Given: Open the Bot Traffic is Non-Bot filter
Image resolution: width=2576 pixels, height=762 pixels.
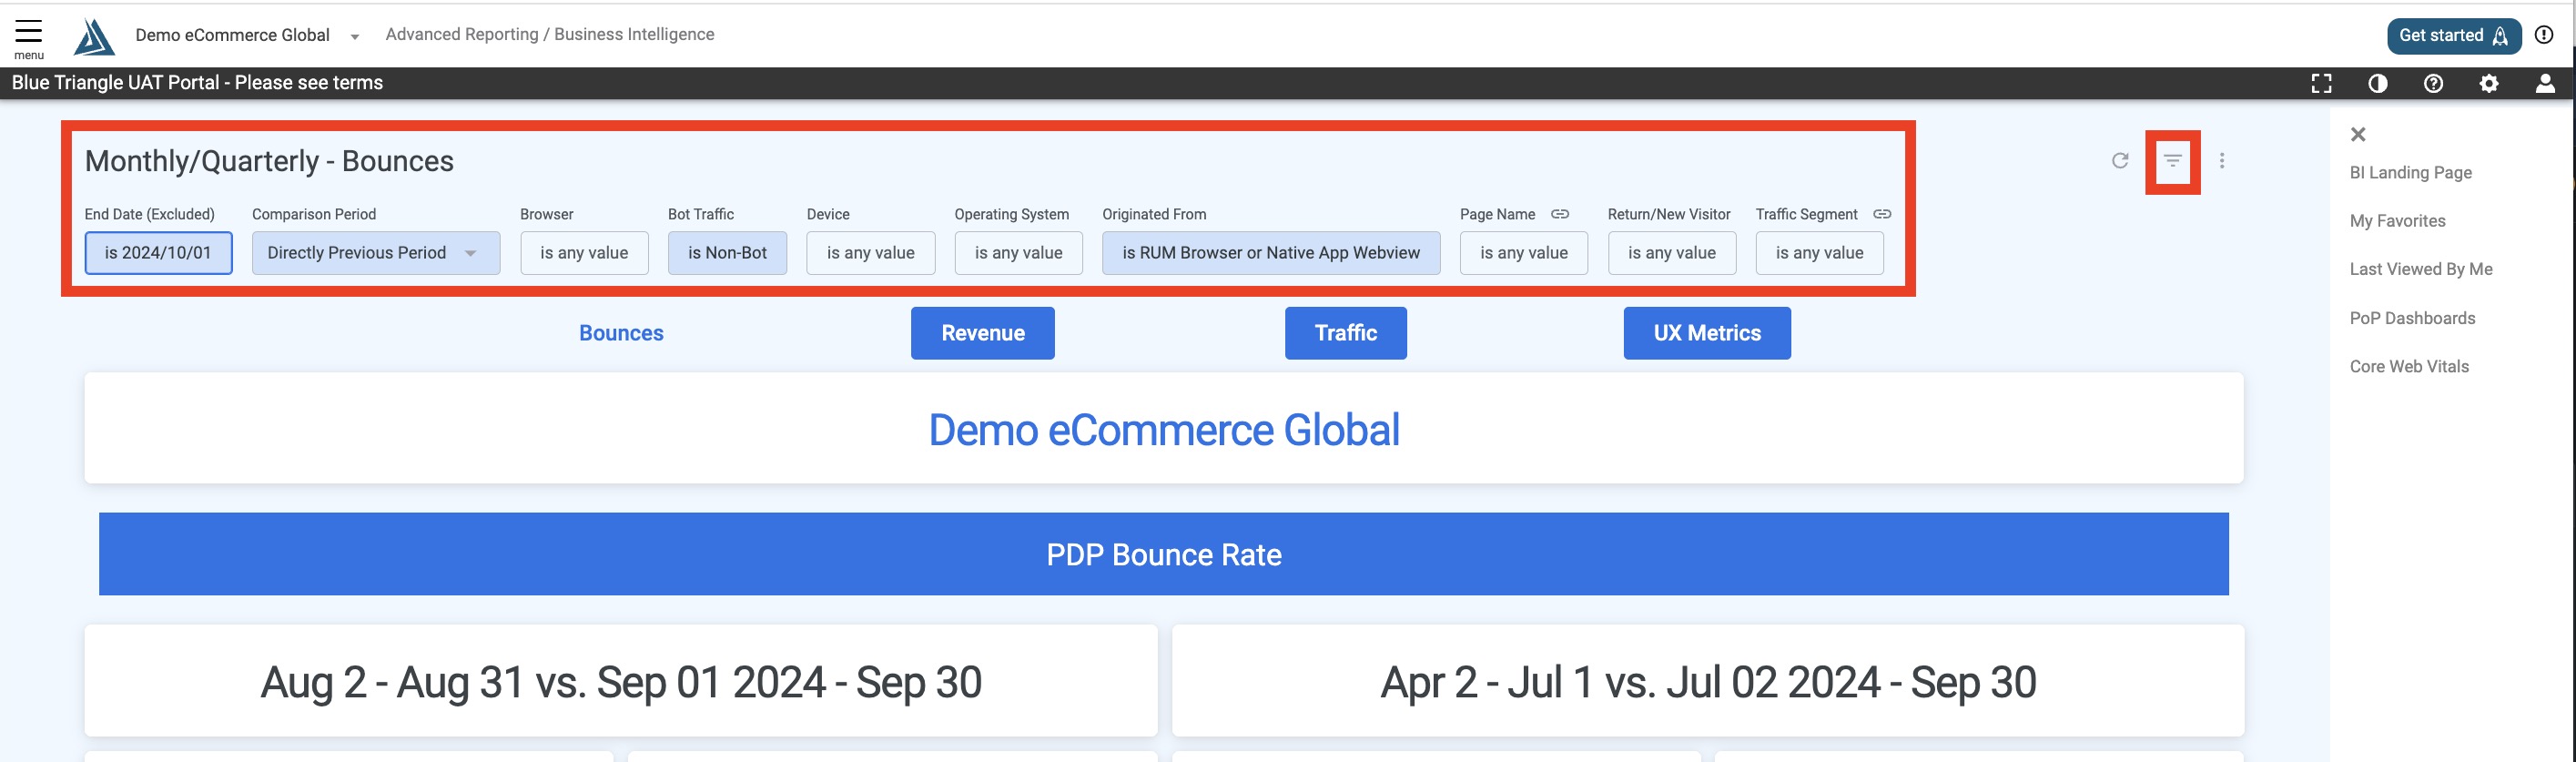Looking at the screenshot, I should [727, 253].
